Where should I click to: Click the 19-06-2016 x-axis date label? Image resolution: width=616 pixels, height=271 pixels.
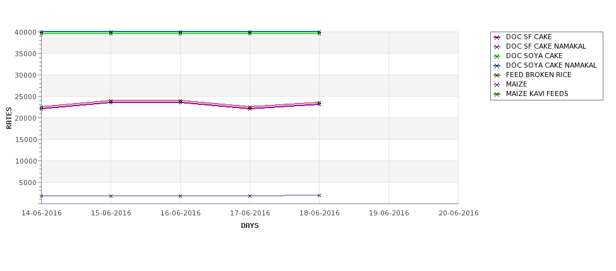[x=389, y=214]
